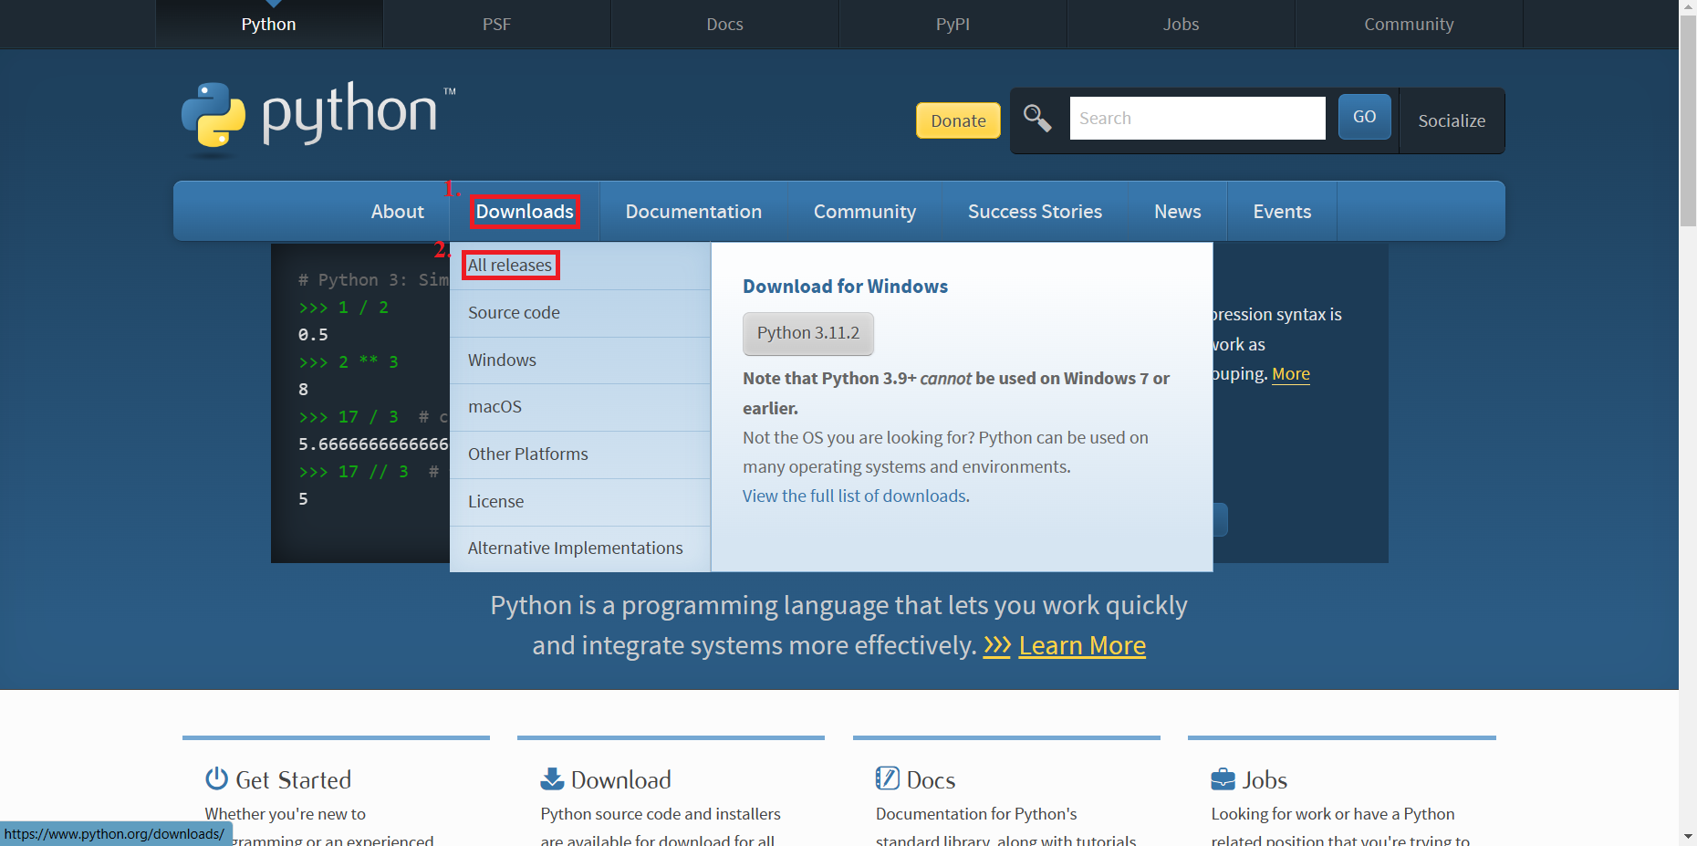This screenshot has height=846, width=1697.
Task: Open Alternative Implementations menu entry
Action: [580, 548]
